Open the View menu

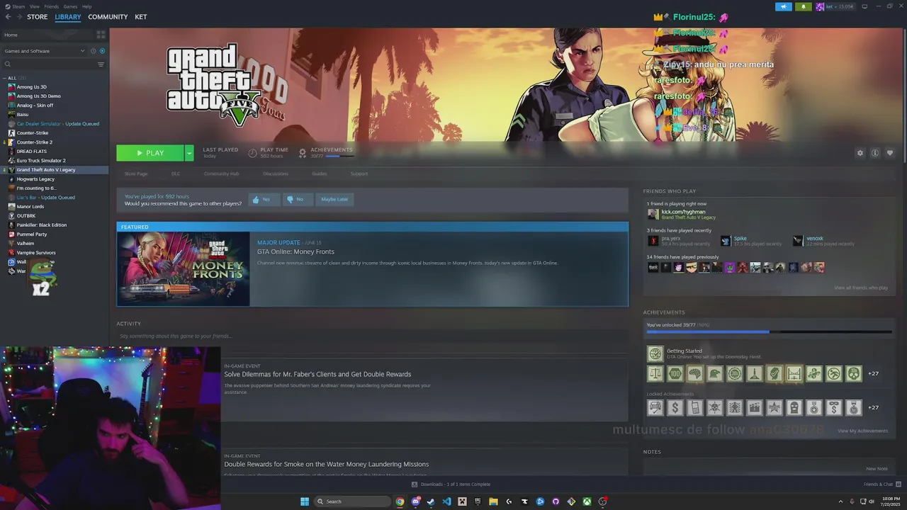pos(35,6)
